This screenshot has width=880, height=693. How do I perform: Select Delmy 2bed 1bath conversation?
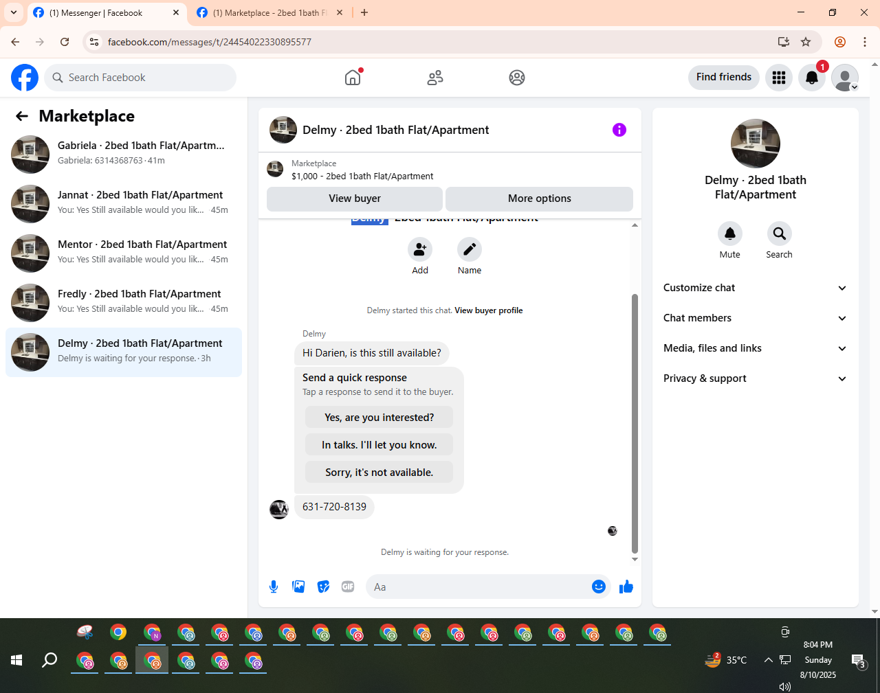[124, 352]
